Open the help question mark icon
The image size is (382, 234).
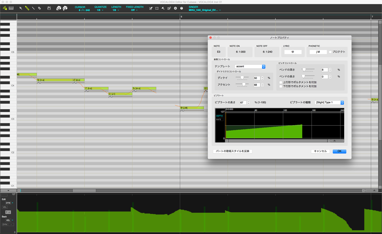click(182, 9)
